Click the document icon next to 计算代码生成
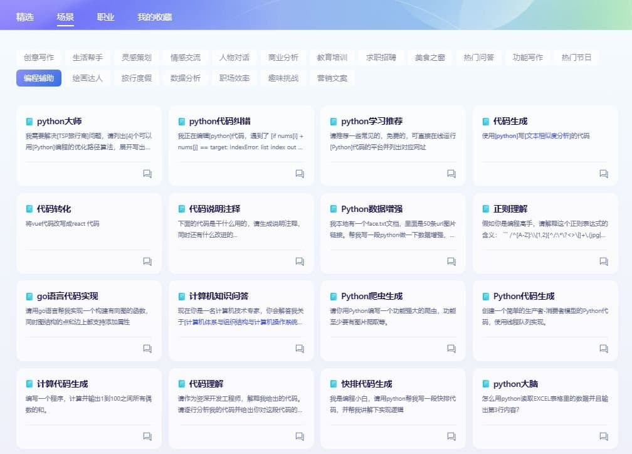Image resolution: width=632 pixels, height=454 pixels. (x=29, y=384)
